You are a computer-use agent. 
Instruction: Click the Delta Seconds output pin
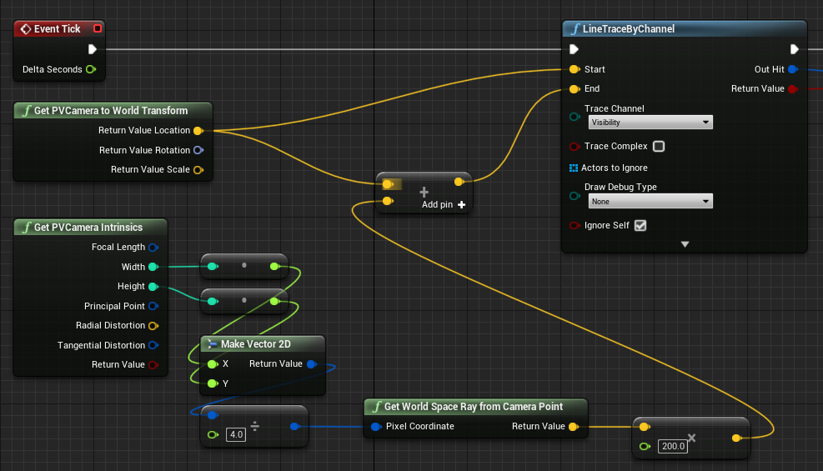[x=91, y=69]
